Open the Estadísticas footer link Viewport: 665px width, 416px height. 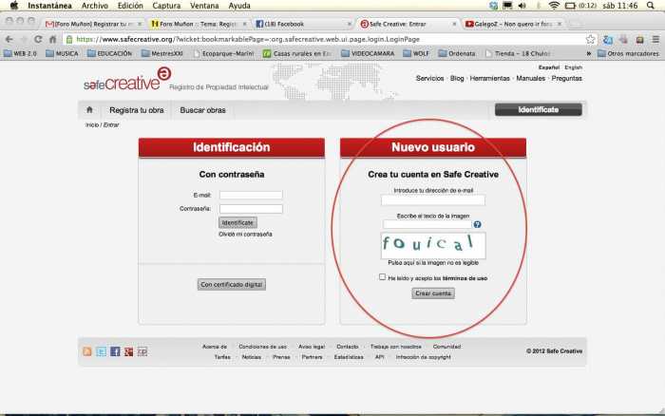(349, 357)
